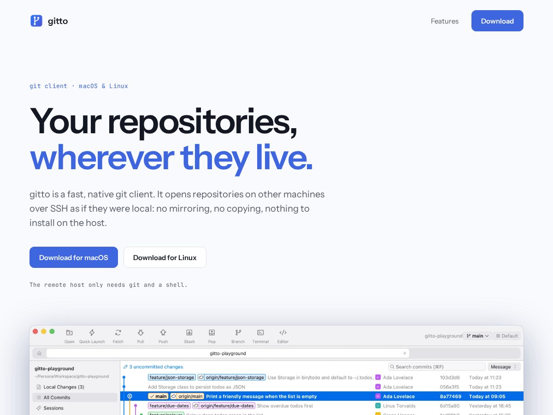Screen dimensions: 553x415
Task: Click the main branch label on selected commit
Action: pyautogui.click(x=158, y=396)
